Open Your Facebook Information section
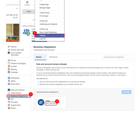 pyautogui.click(x=16, y=54)
